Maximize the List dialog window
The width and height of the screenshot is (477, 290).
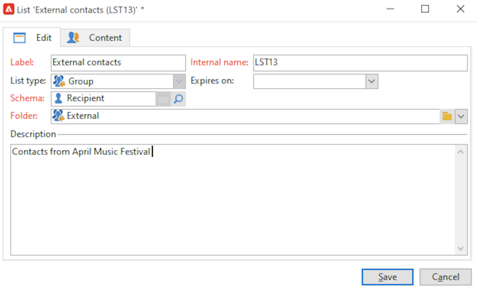click(425, 9)
